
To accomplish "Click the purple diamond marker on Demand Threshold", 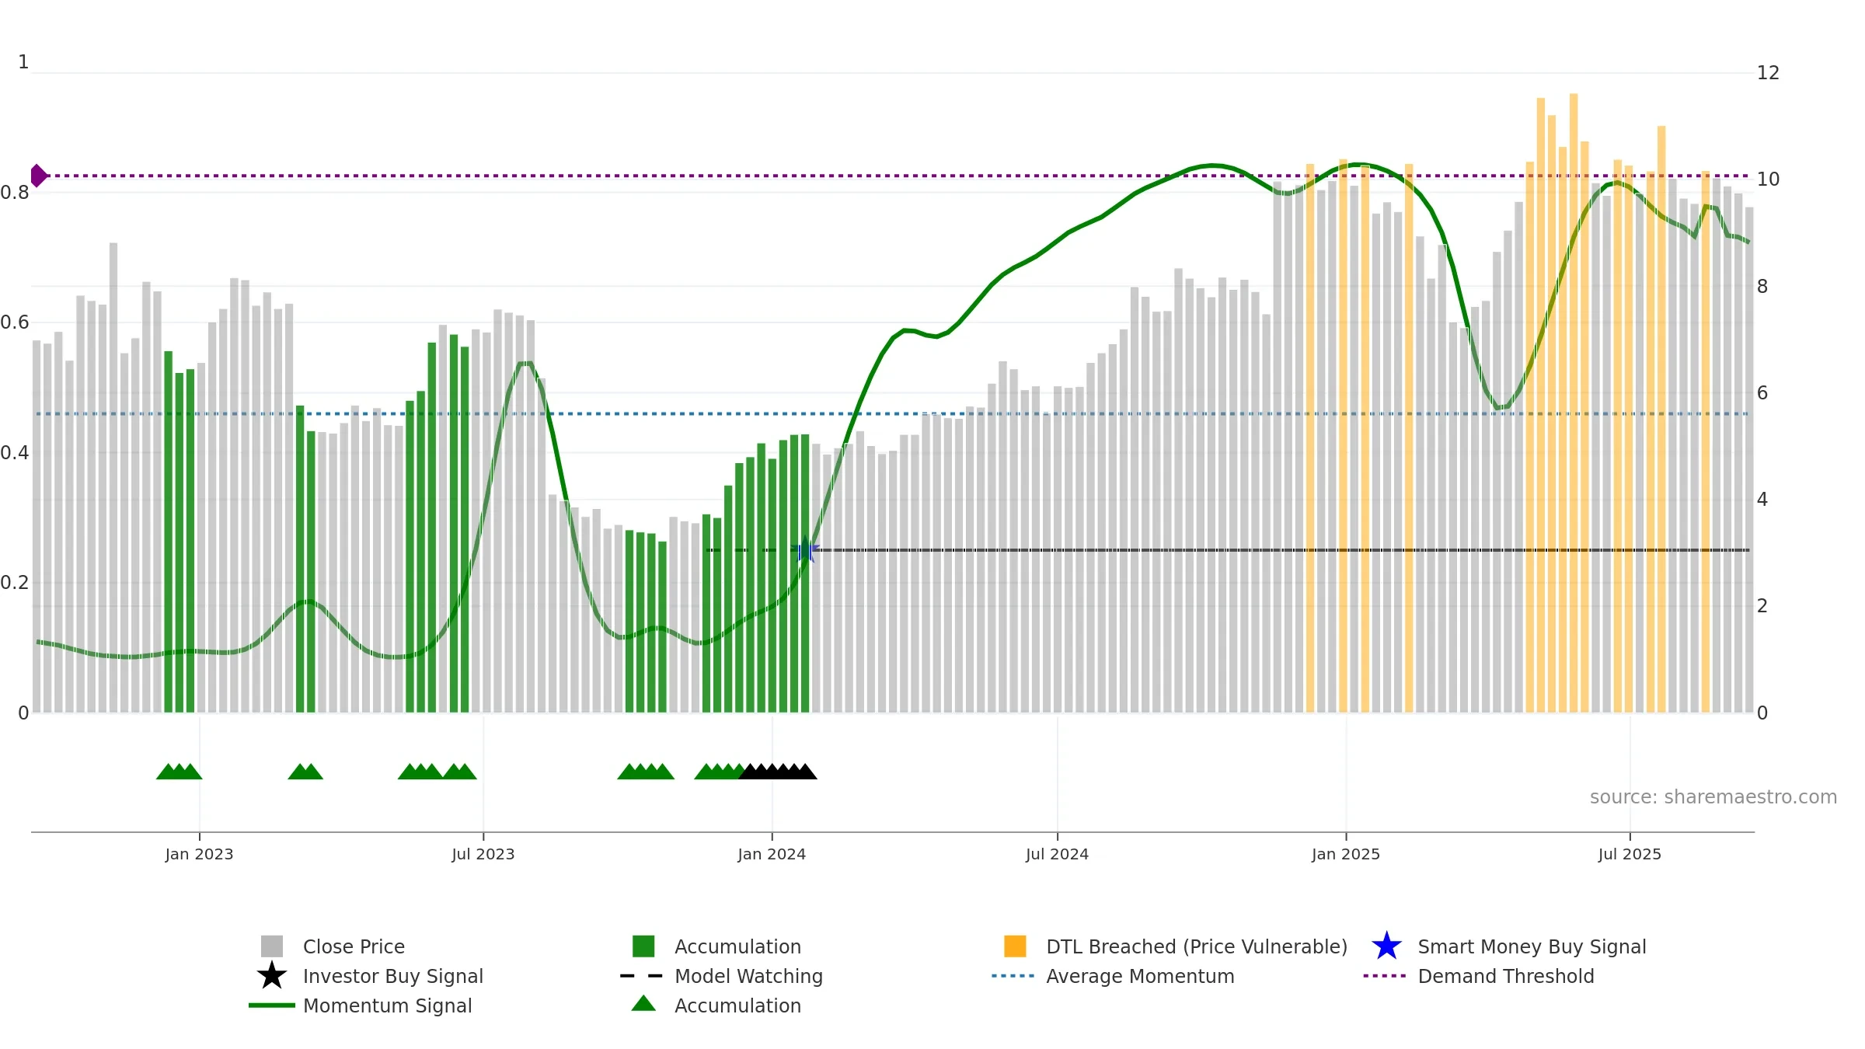I will [x=38, y=176].
